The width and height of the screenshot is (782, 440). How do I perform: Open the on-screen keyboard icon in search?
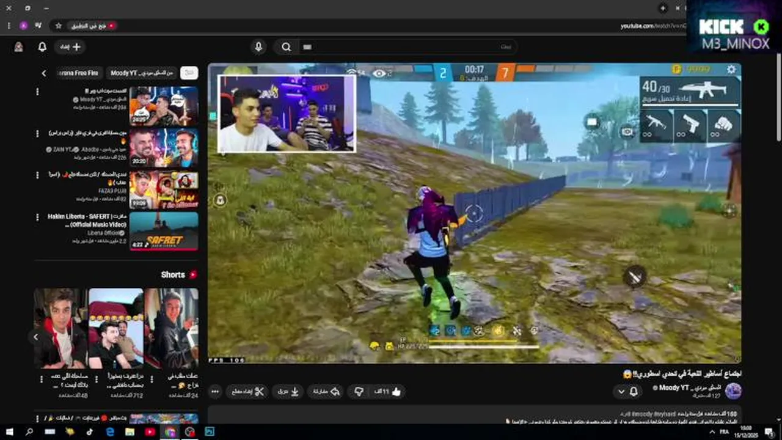pos(307,47)
